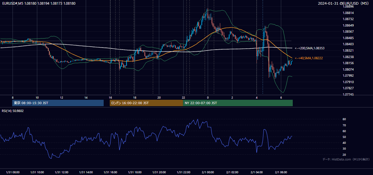Click the 2/1 02:00 date label
373x175 pixels.
click(x=232, y=172)
